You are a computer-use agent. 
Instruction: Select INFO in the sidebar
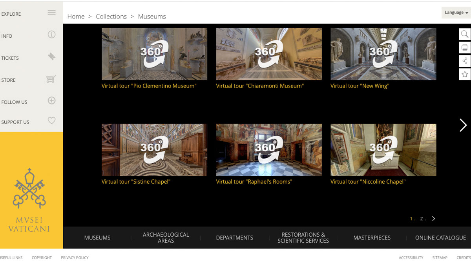[7, 36]
